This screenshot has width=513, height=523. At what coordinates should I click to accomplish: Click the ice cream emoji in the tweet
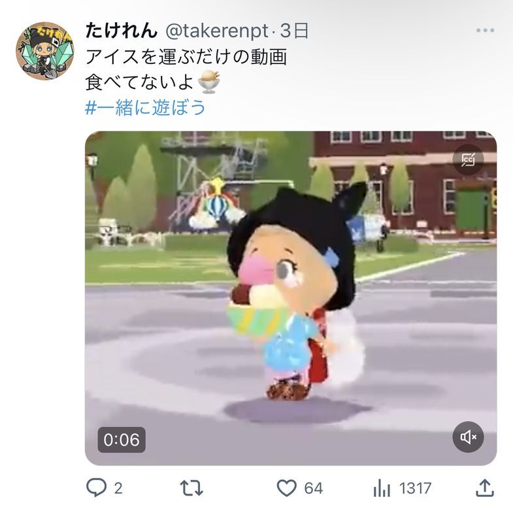coord(209,82)
